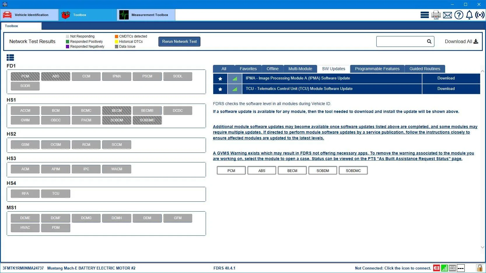Open Vehicle Identification tab
Image resolution: width=486 pixels, height=273 pixels.
(x=29, y=15)
